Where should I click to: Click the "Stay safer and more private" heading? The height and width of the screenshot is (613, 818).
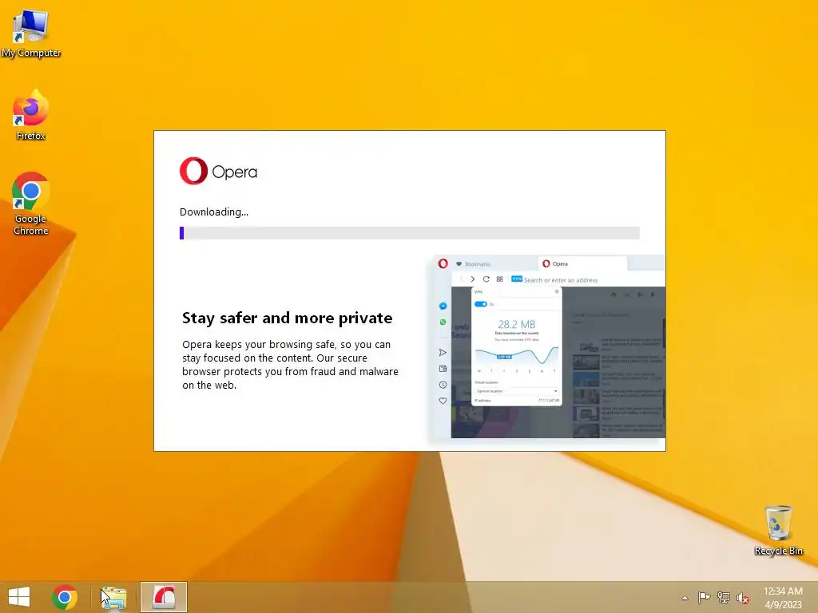pos(287,318)
